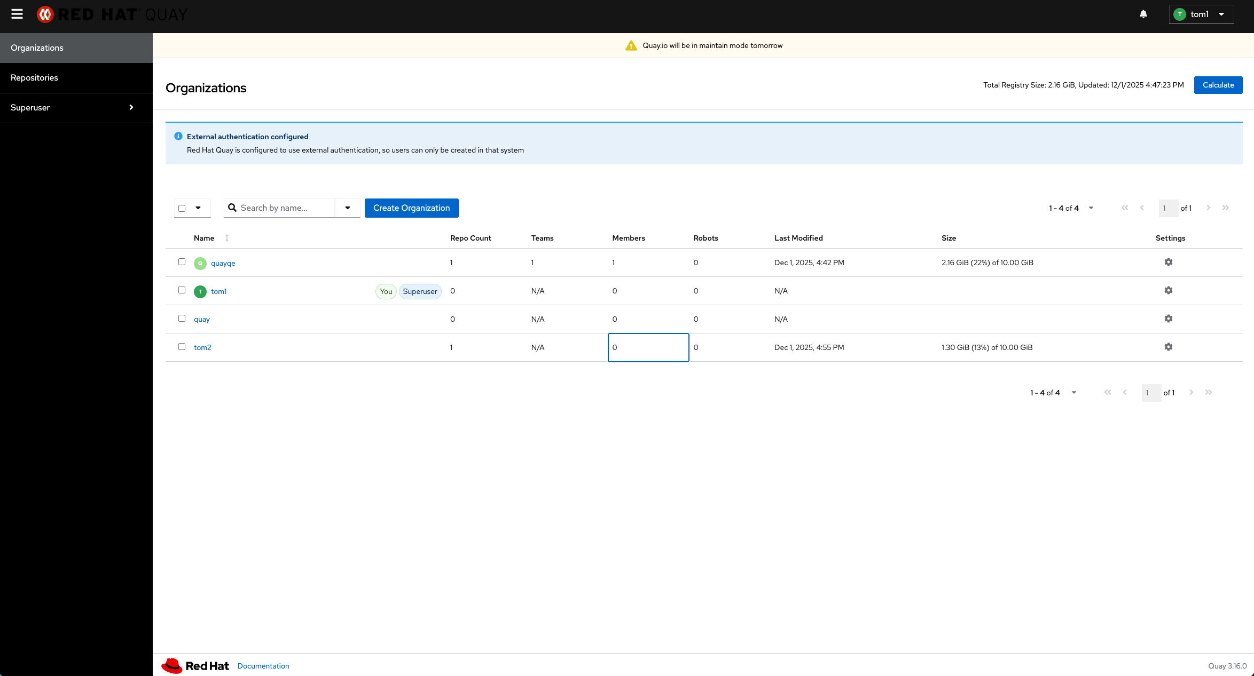
Task: Expand the search filter type dropdown
Action: 348,208
